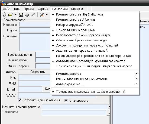Check Сохранять данные отмены checkbox
The width and height of the screenshot is (149, 124).
point(20,100)
